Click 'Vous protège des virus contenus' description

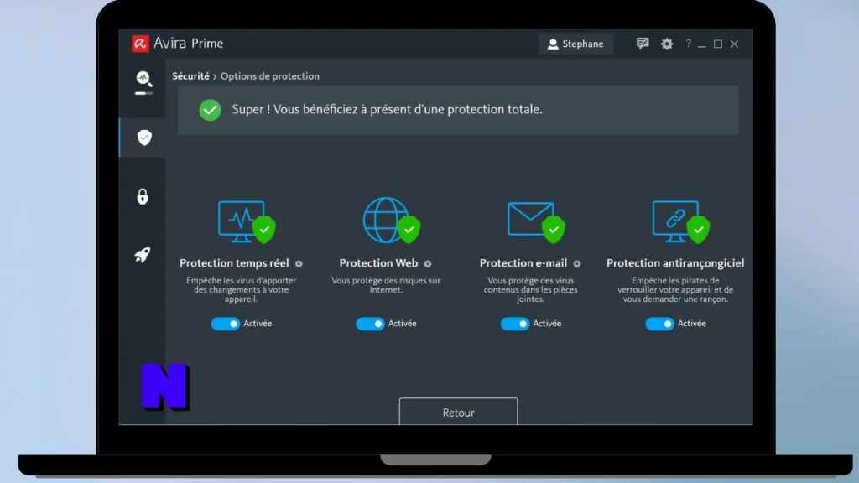point(530,289)
